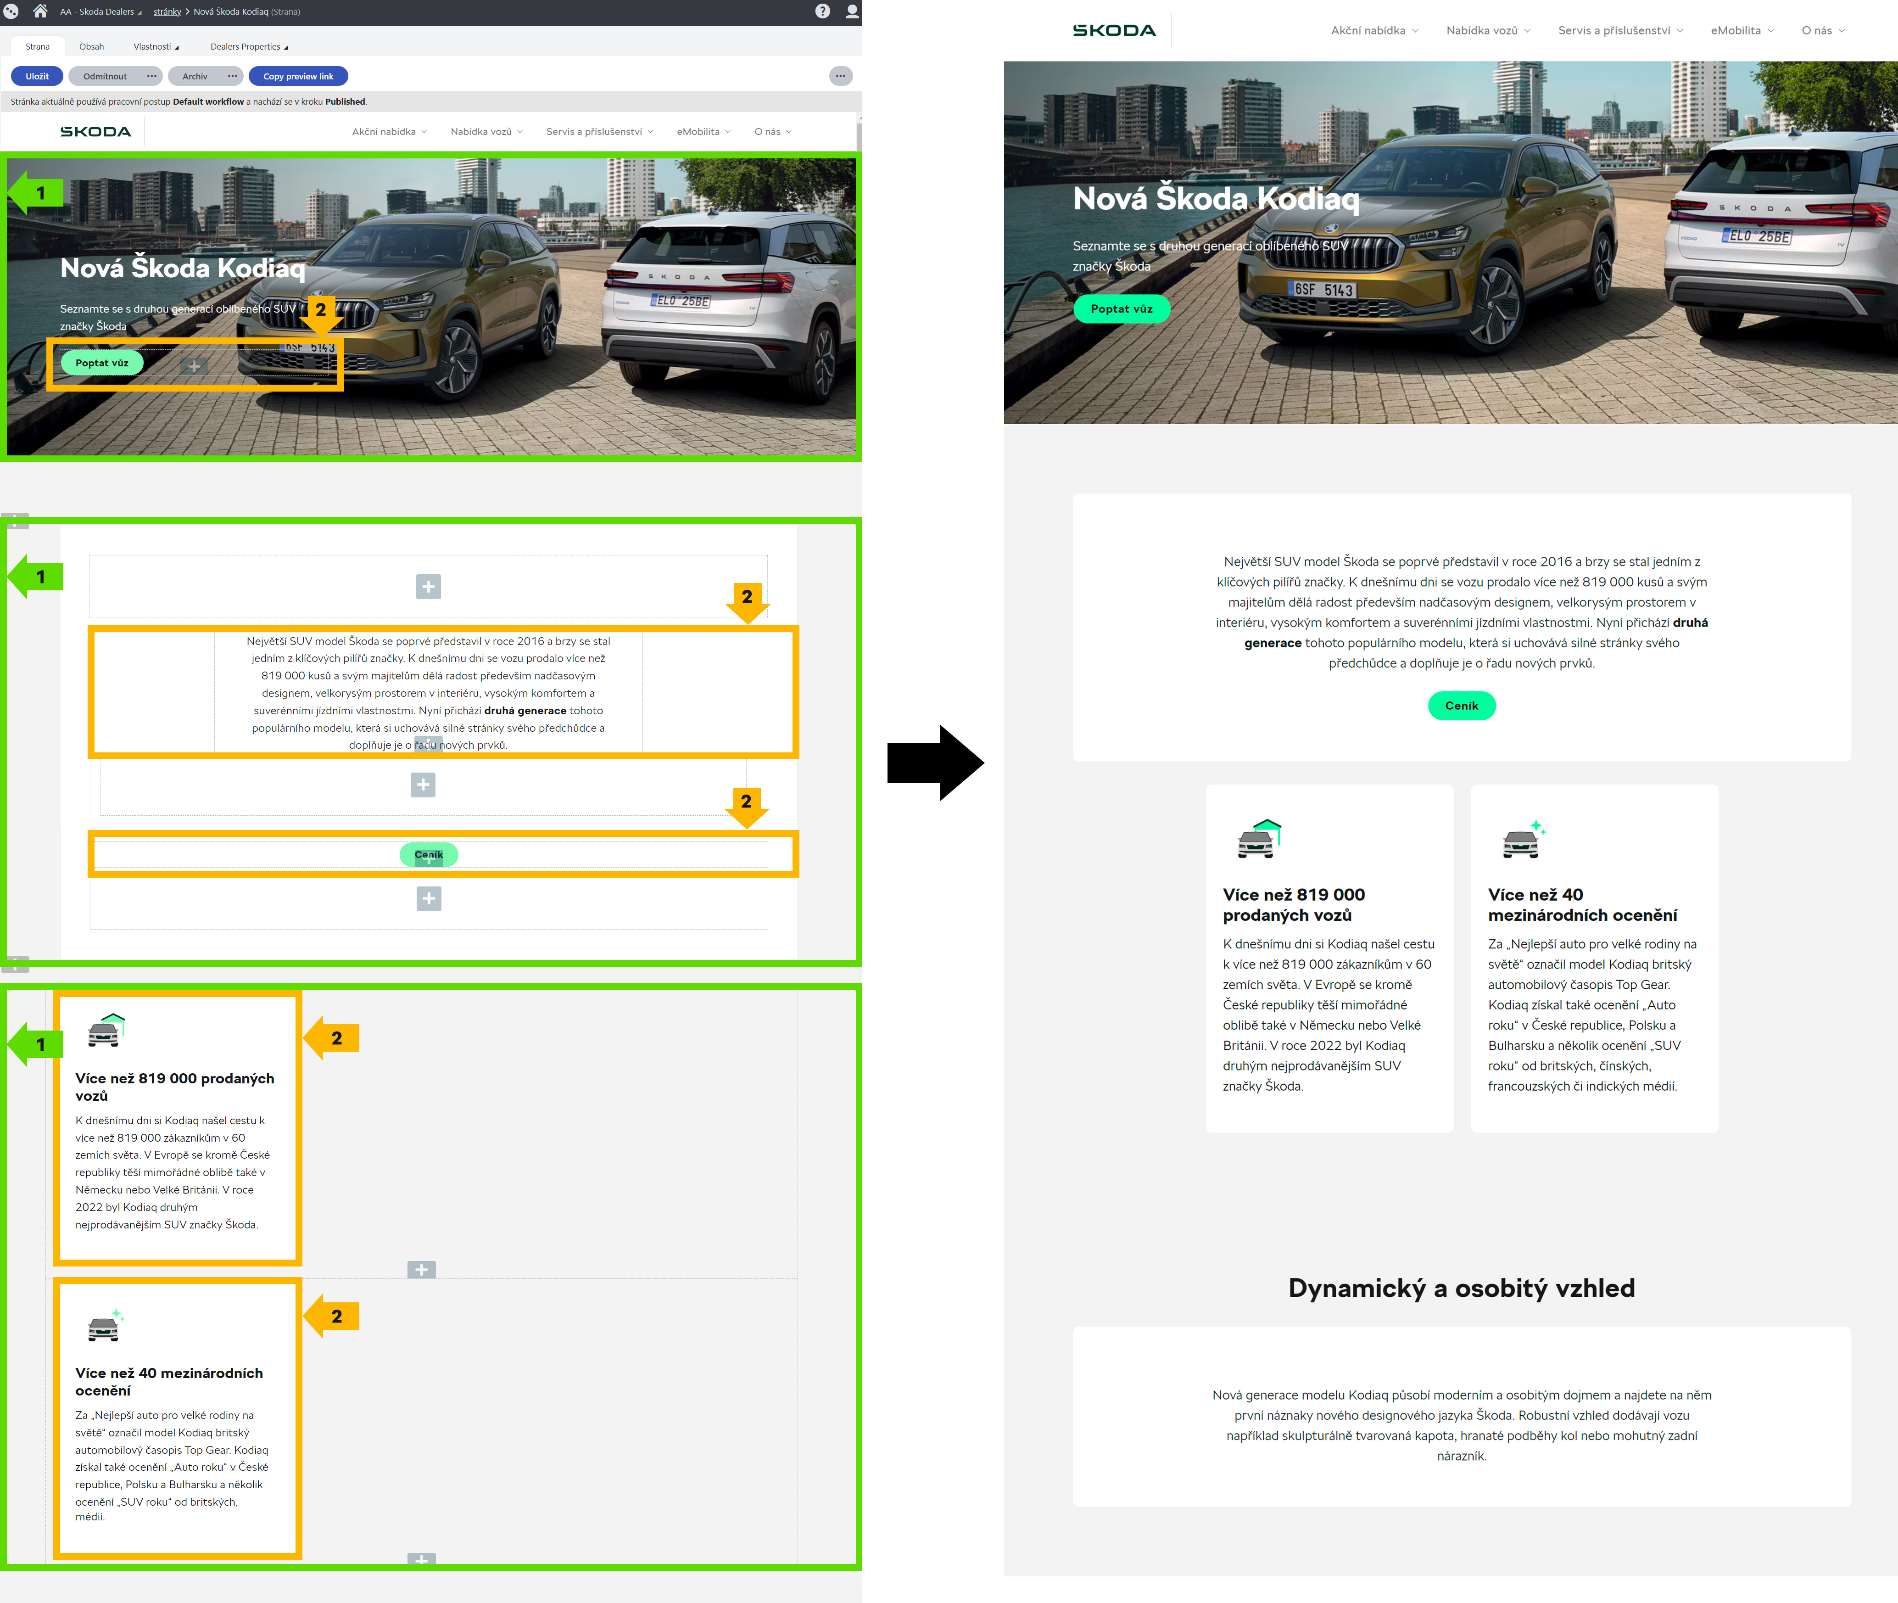Screen dimensions: 1898x1603
Task: Expand Akční nabídka in the editor navigation
Action: point(390,132)
